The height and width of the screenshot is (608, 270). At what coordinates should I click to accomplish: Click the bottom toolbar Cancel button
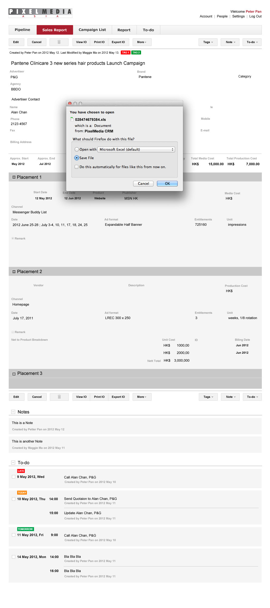pos(37,397)
